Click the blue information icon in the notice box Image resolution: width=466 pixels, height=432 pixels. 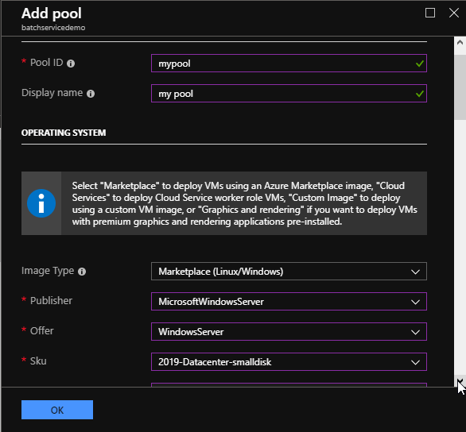coord(41,203)
